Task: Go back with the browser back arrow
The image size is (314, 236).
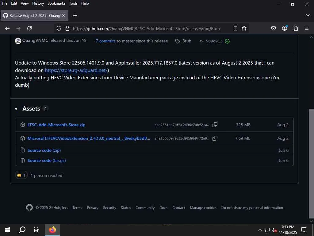Action: (x=7, y=28)
